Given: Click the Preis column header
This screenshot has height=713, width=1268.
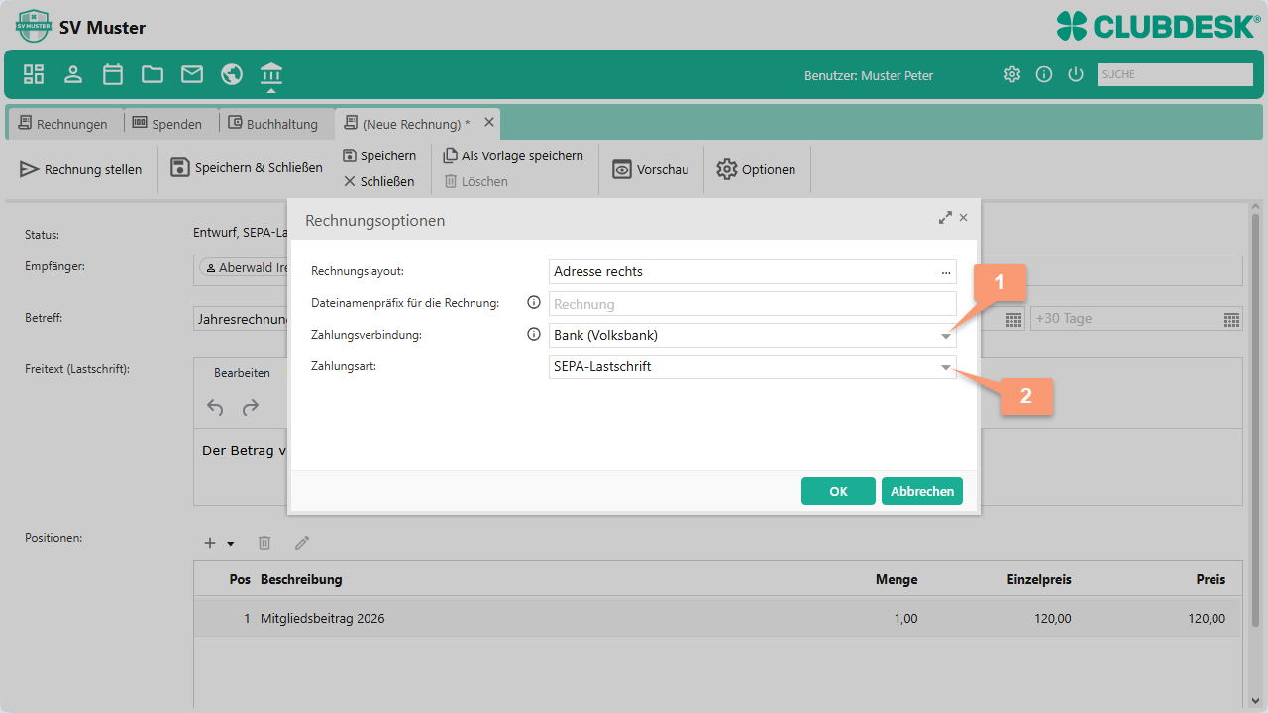Looking at the screenshot, I should pyautogui.click(x=1211, y=579).
